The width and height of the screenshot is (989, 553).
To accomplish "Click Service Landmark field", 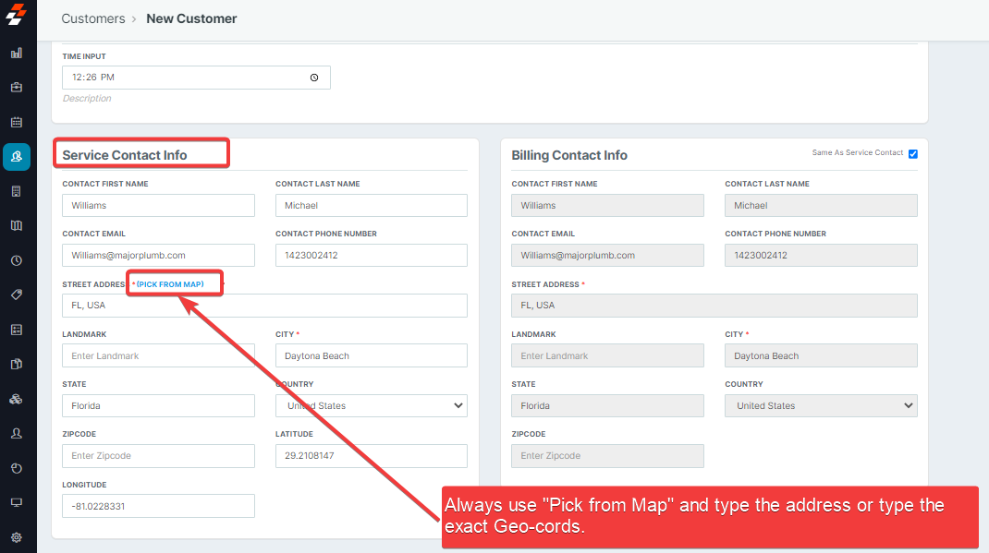I will coord(158,355).
